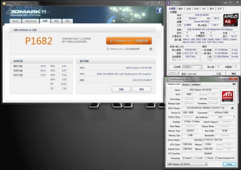Click the physics score value 4413
Screen dimensions: 241x170
pyautogui.click(x=43, y=70)
